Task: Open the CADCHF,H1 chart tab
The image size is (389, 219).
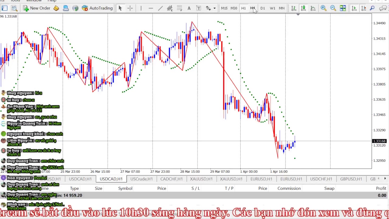Action: (171, 179)
